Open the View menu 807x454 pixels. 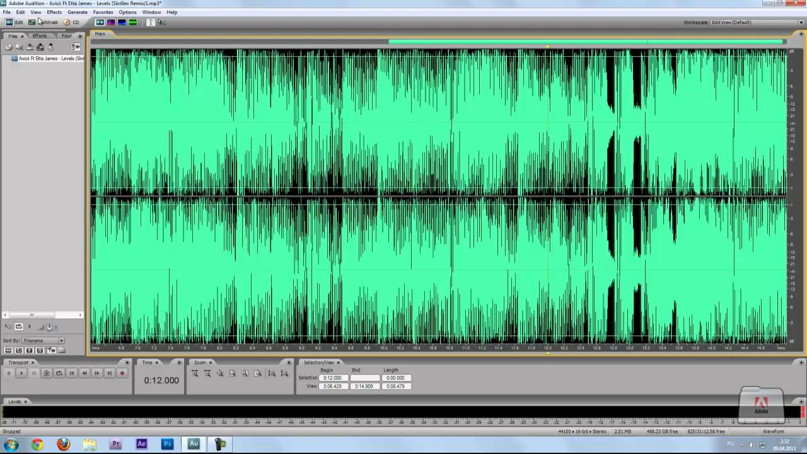click(x=36, y=12)
